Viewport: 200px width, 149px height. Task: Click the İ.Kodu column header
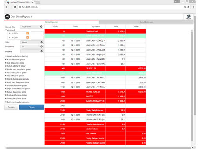[x=55, y=27]
